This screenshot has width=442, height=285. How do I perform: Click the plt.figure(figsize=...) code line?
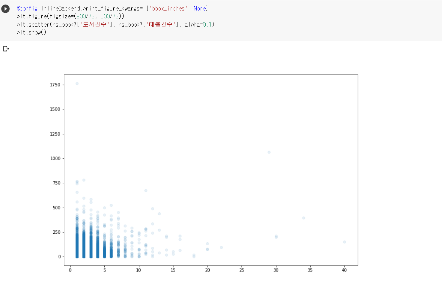pyautogui.click(x=70, y=16)
